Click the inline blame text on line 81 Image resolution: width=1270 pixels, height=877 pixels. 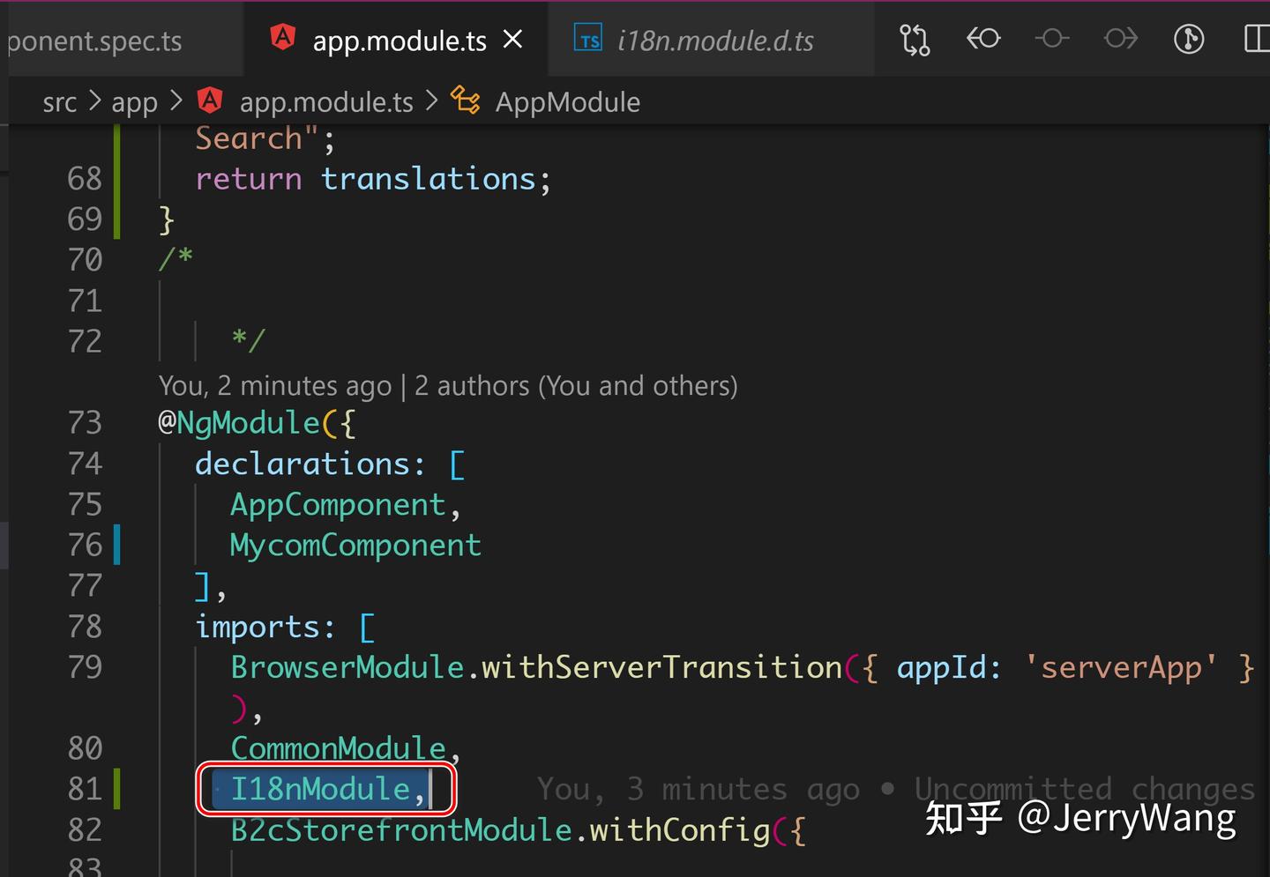click(x=895, y=789)
